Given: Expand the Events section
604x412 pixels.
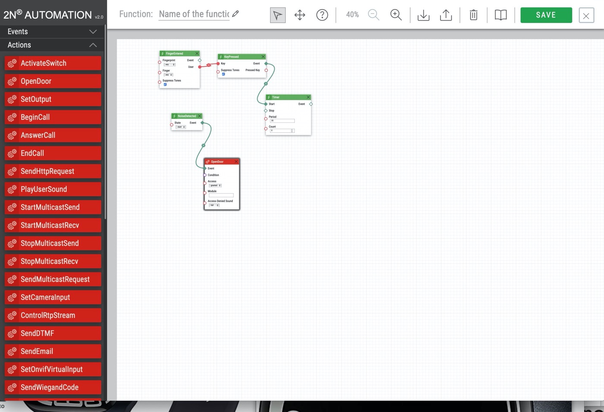Looking at the screenshot, I should [x=52, y=31].
